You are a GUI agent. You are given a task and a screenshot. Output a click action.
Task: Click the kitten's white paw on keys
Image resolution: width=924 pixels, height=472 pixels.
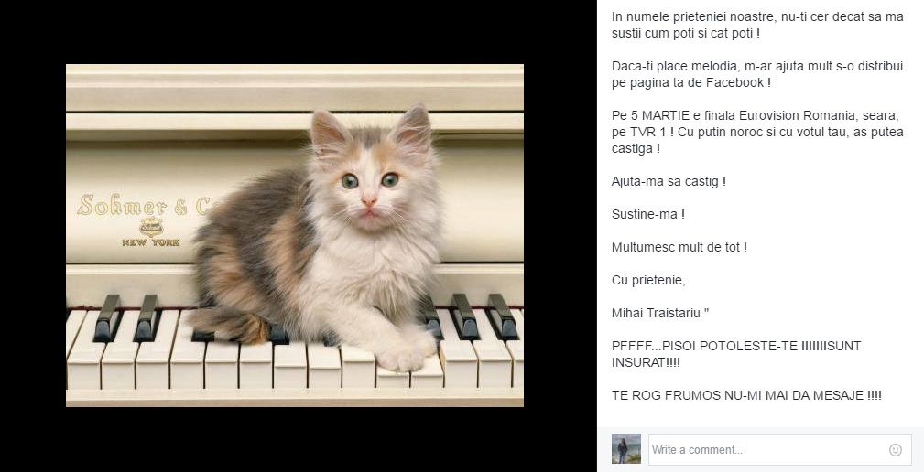(404, 355)
